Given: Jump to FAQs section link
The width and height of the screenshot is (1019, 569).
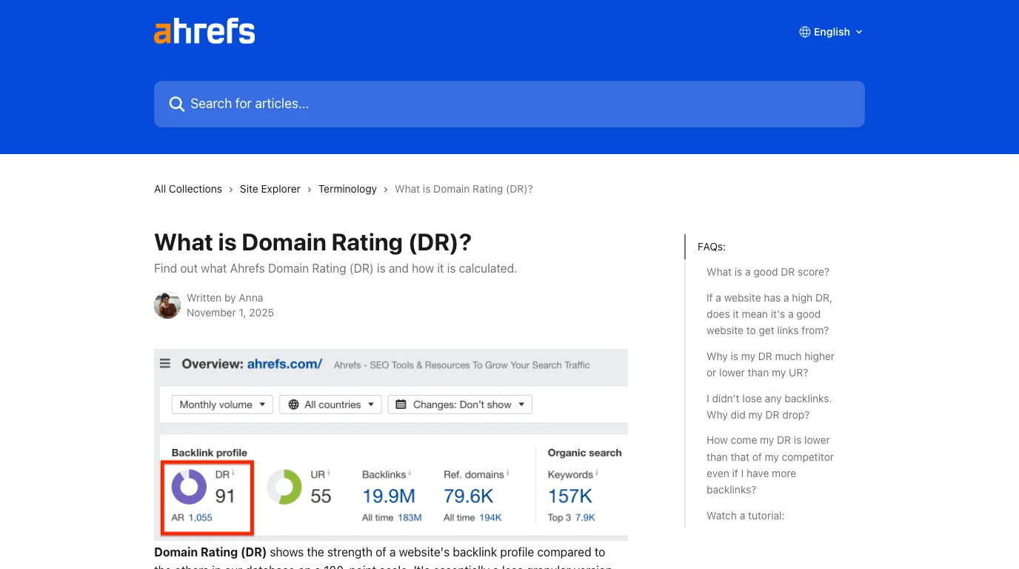Looking at the screenshot, I should pyautogui.click(x=712, y=247).
